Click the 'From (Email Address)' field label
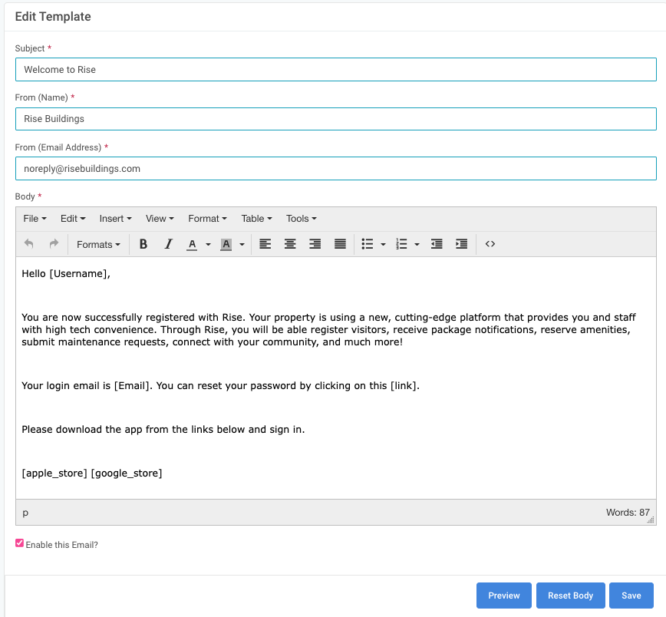 click(58, 147)
